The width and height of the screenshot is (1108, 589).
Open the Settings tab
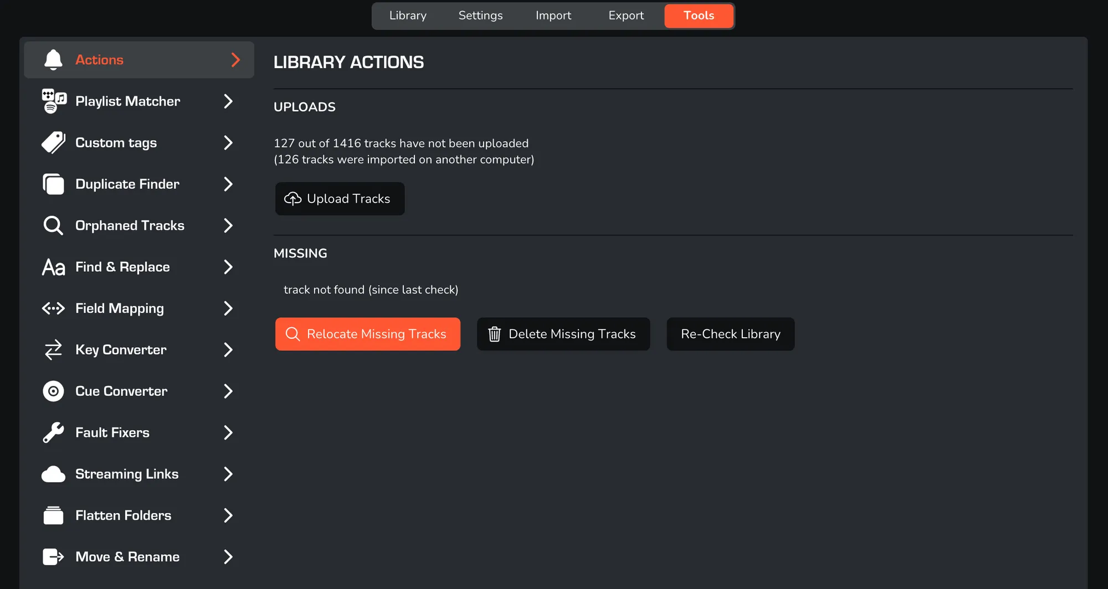tap(481, 15)
